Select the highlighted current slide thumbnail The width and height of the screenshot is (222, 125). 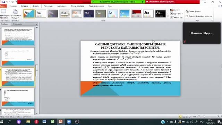point(18,77)
